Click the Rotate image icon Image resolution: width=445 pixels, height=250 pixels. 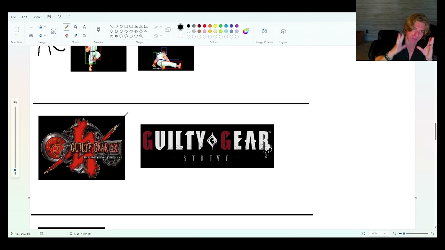(x=40, y=27)
